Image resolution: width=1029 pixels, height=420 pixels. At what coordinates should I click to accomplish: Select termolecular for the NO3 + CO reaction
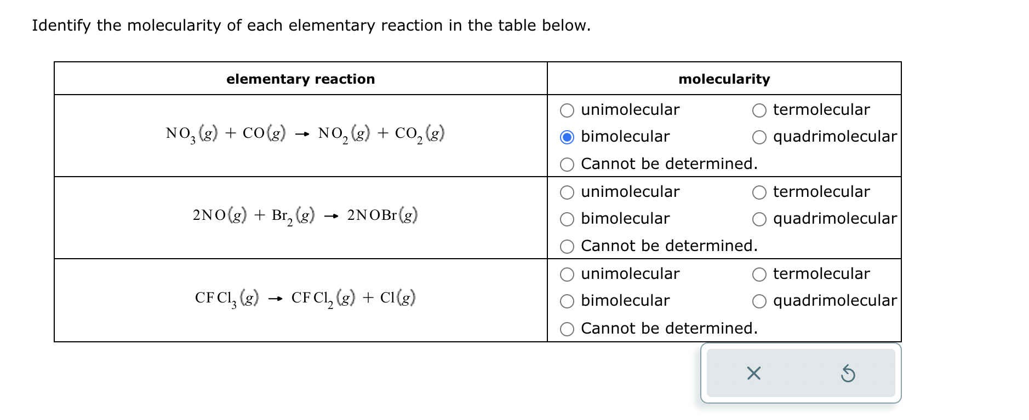759,110
